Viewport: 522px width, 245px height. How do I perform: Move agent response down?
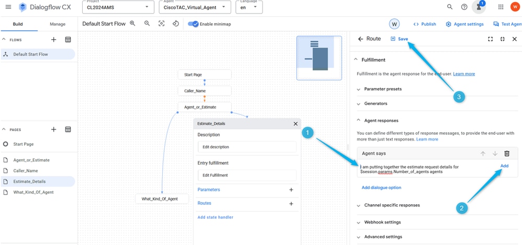point(495,153)
